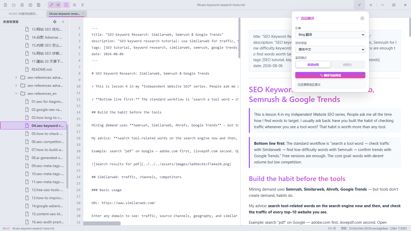Click the 翻译当前预览 button
Image resolution: width=411 pixels, height=231 pixels.
(x=330, y=75)
